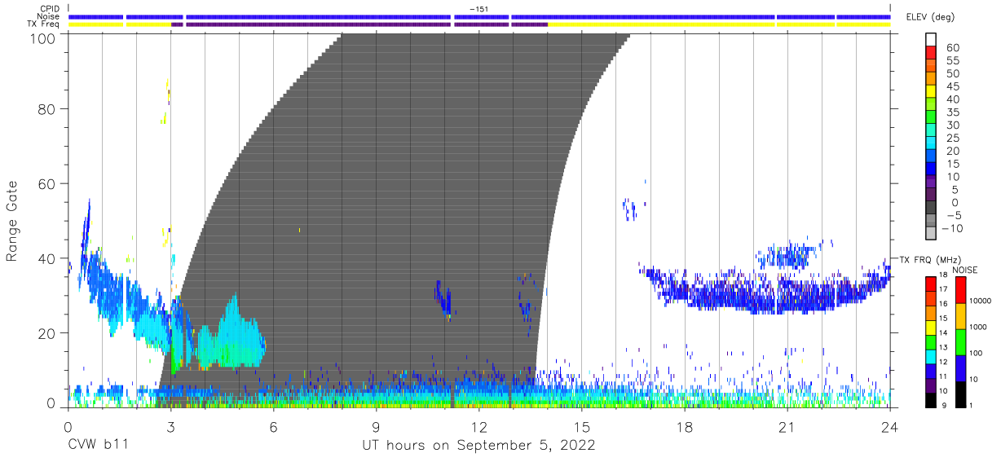The height and width of the screenshot is (462, 1001).
Task: Select the blue segment of the NOISE colorbar
Action: pyautogui.click(x=959, y=368)
